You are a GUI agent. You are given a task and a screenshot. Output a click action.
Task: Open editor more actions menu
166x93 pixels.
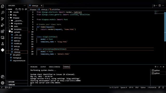click(x=163, y=5)
